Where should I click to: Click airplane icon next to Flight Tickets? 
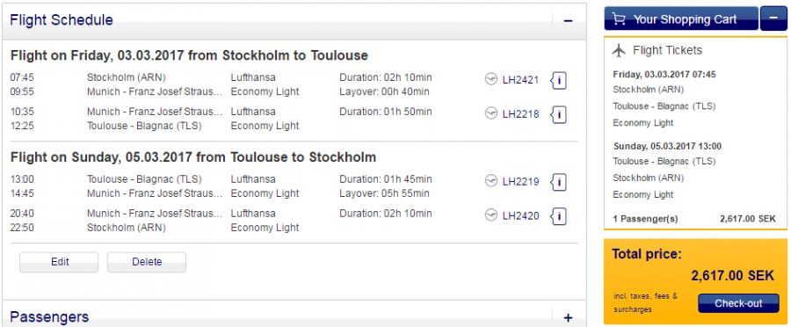point(619,50)
